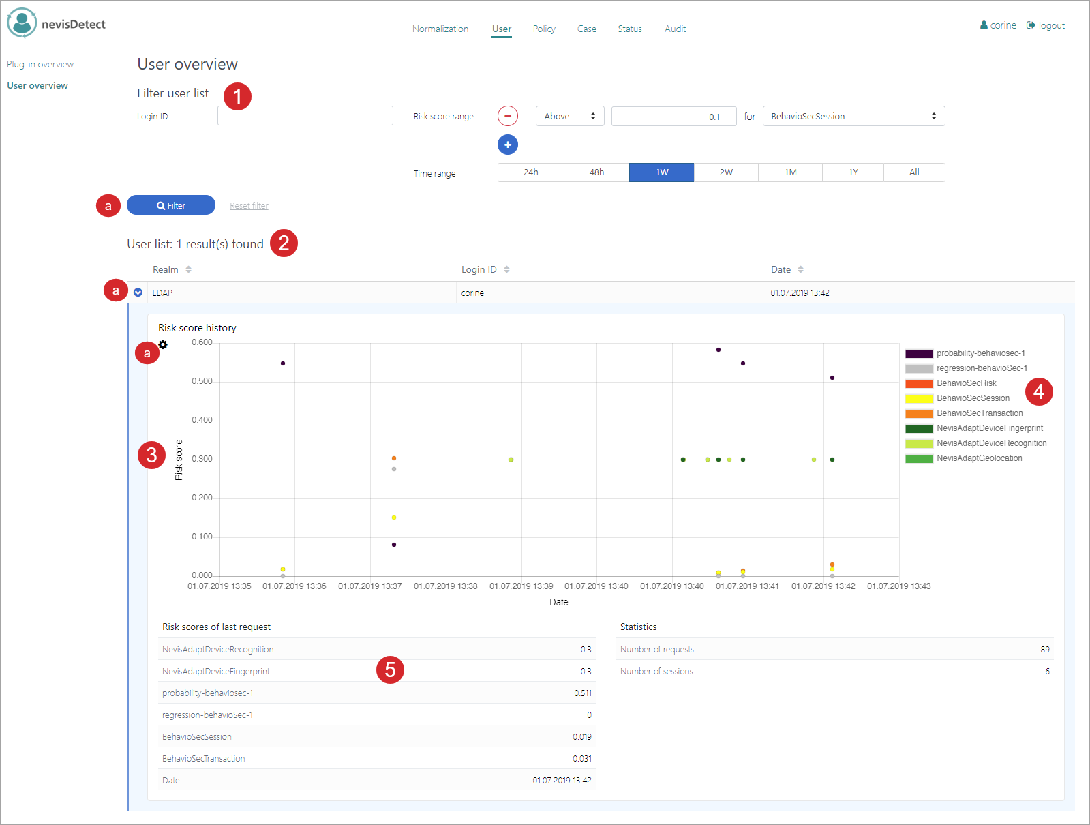Image resolution: width=1090 pixels, height=825 pixels.
Task: Open the Audit tab
Action: click(676, 29)
